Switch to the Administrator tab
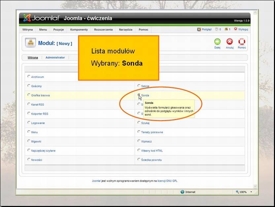The image size is (275, 207). [x=55, y=58]
